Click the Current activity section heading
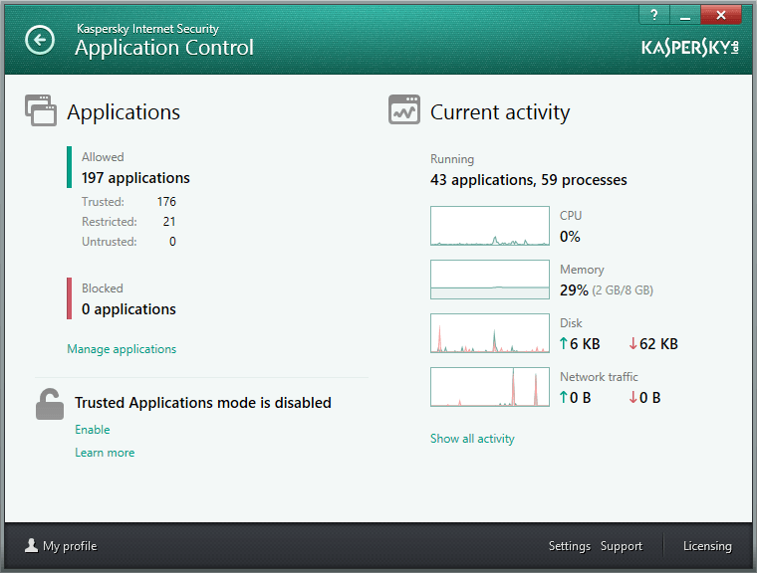 (500, 112)
